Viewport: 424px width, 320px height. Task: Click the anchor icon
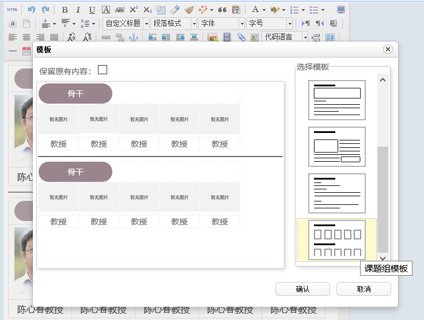click(x=134, y=37)
